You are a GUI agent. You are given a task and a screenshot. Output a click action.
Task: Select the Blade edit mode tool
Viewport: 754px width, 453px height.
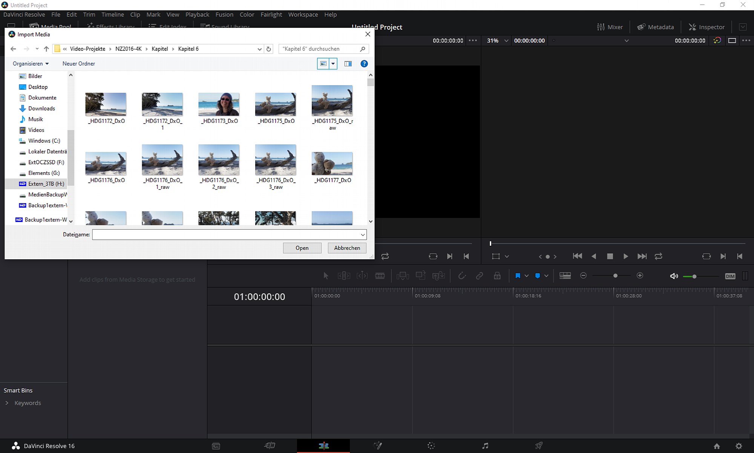pos(380,276)
